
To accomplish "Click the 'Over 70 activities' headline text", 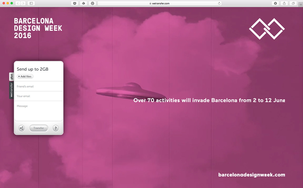I will point(209,100).
